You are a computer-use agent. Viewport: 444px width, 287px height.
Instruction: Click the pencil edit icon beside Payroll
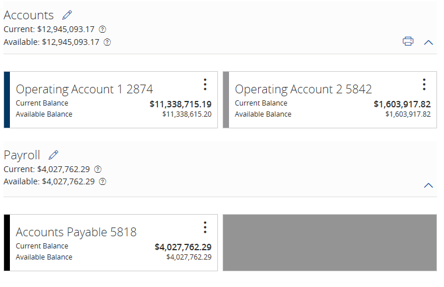point(54,155)
